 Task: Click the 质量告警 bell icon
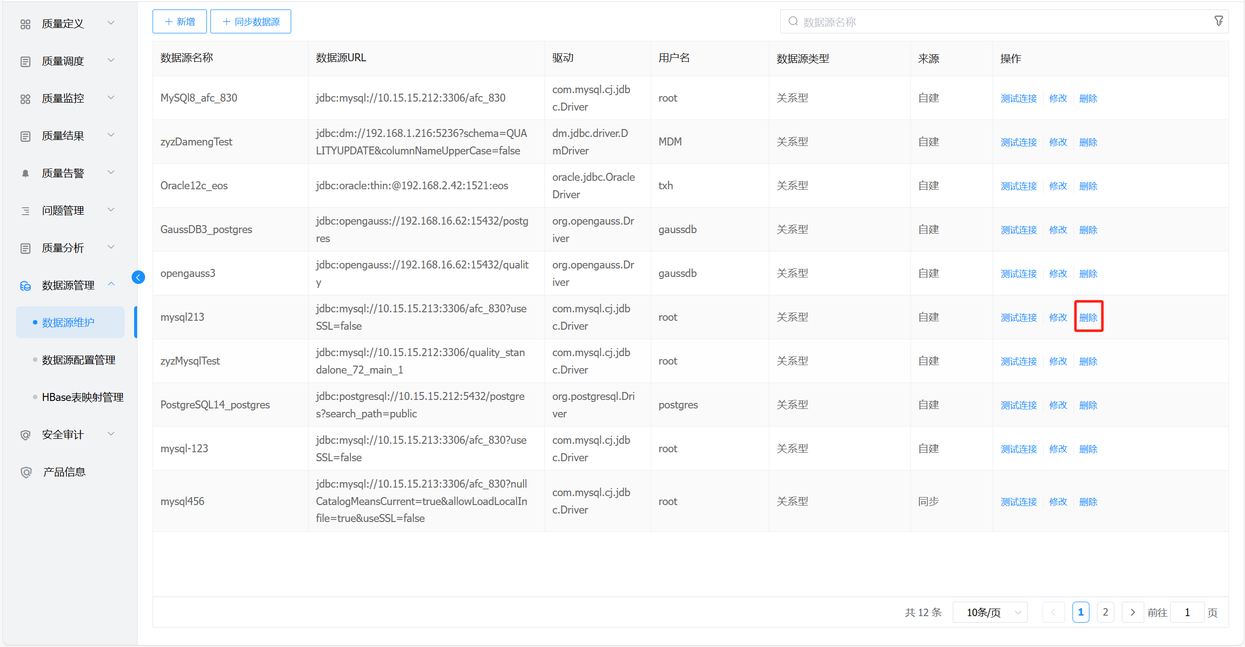25,173
